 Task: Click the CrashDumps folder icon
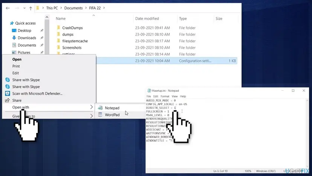pyautogui.click(x=58, y=28)
